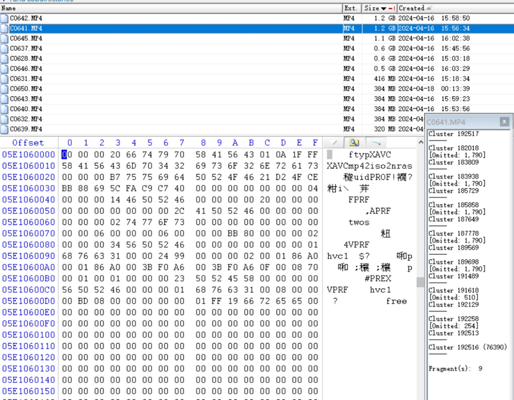Click Cluster 189569 in popup

454,248
